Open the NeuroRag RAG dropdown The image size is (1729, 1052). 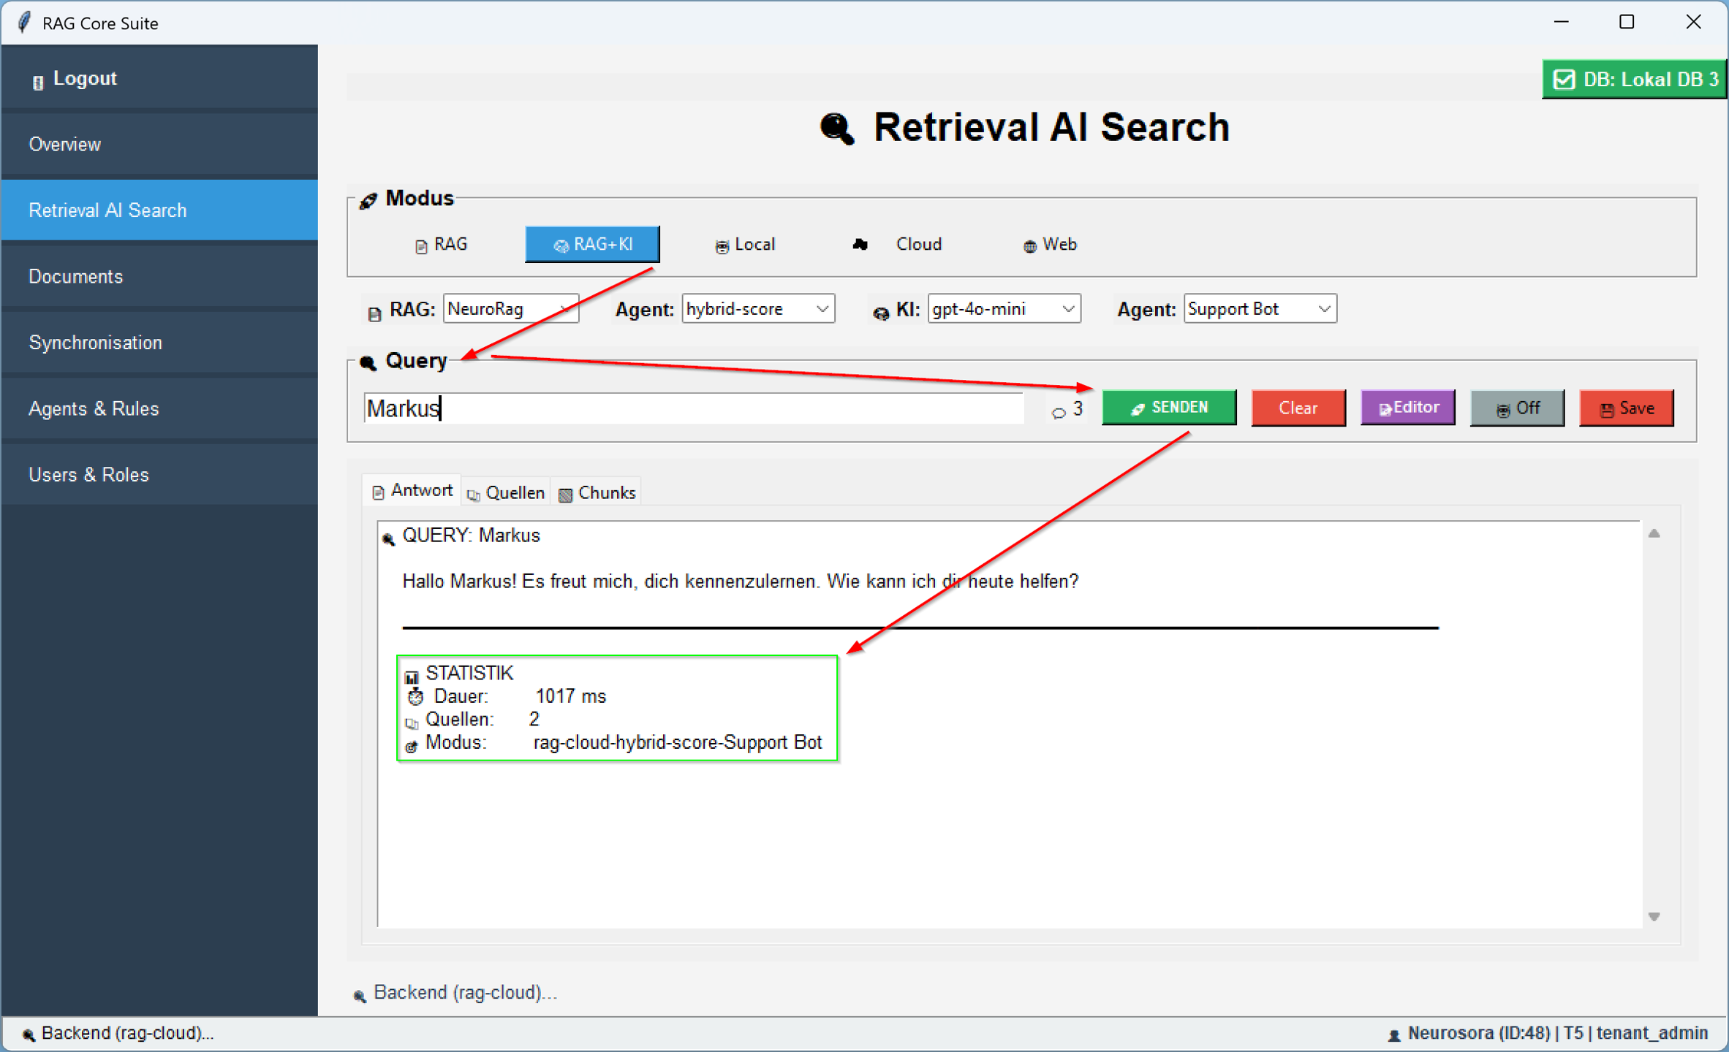click(510, 309)
